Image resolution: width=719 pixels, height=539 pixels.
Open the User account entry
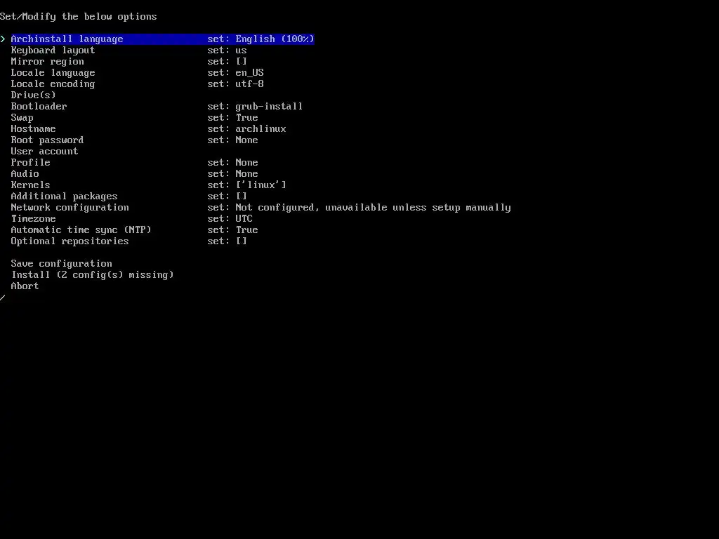(44, 152)
